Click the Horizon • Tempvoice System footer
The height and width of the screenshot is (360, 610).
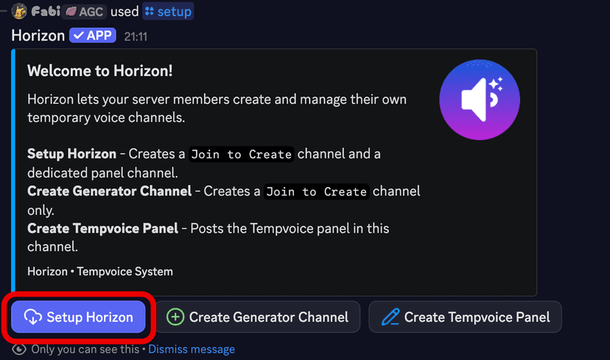pyautogui.click(x=100, y=272)
